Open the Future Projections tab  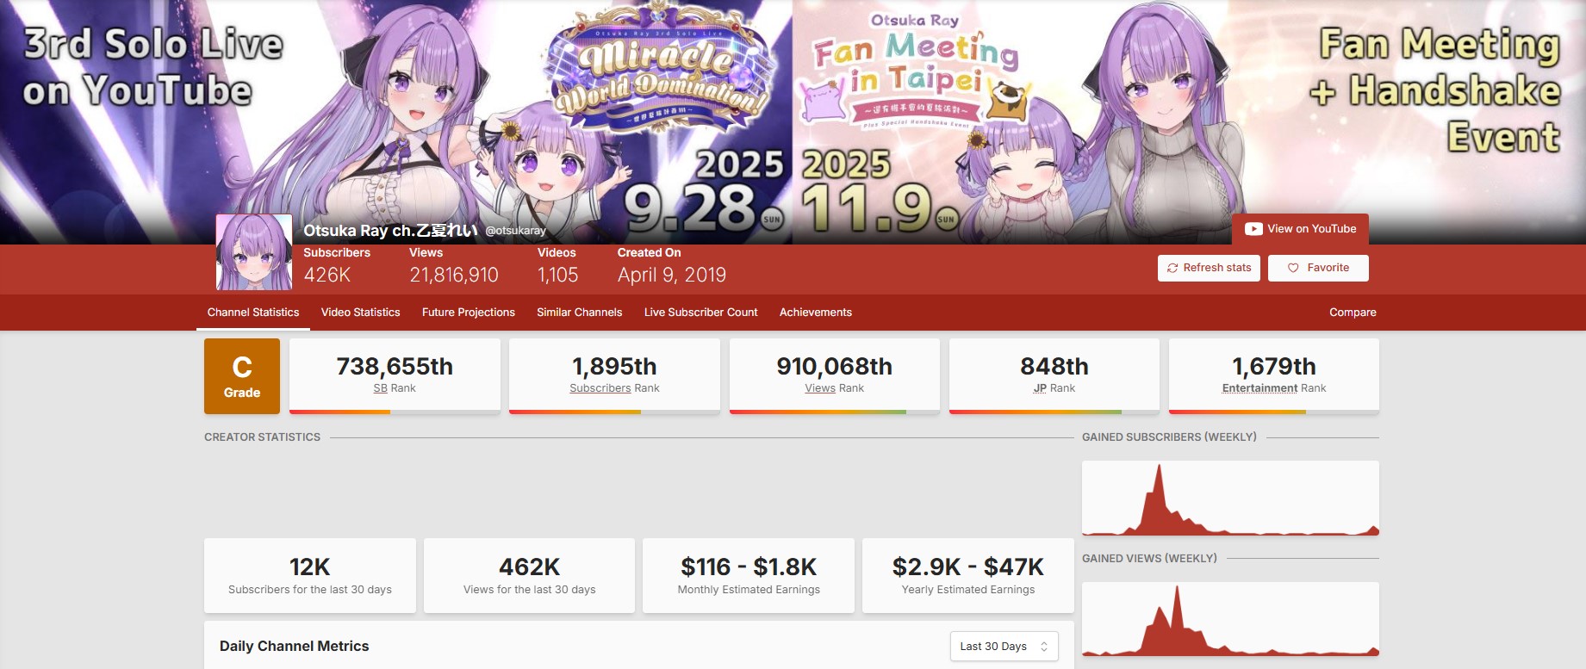(x=469, y=313)
